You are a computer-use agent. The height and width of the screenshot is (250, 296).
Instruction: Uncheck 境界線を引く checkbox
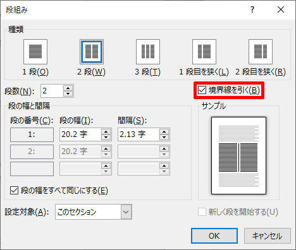202,90
